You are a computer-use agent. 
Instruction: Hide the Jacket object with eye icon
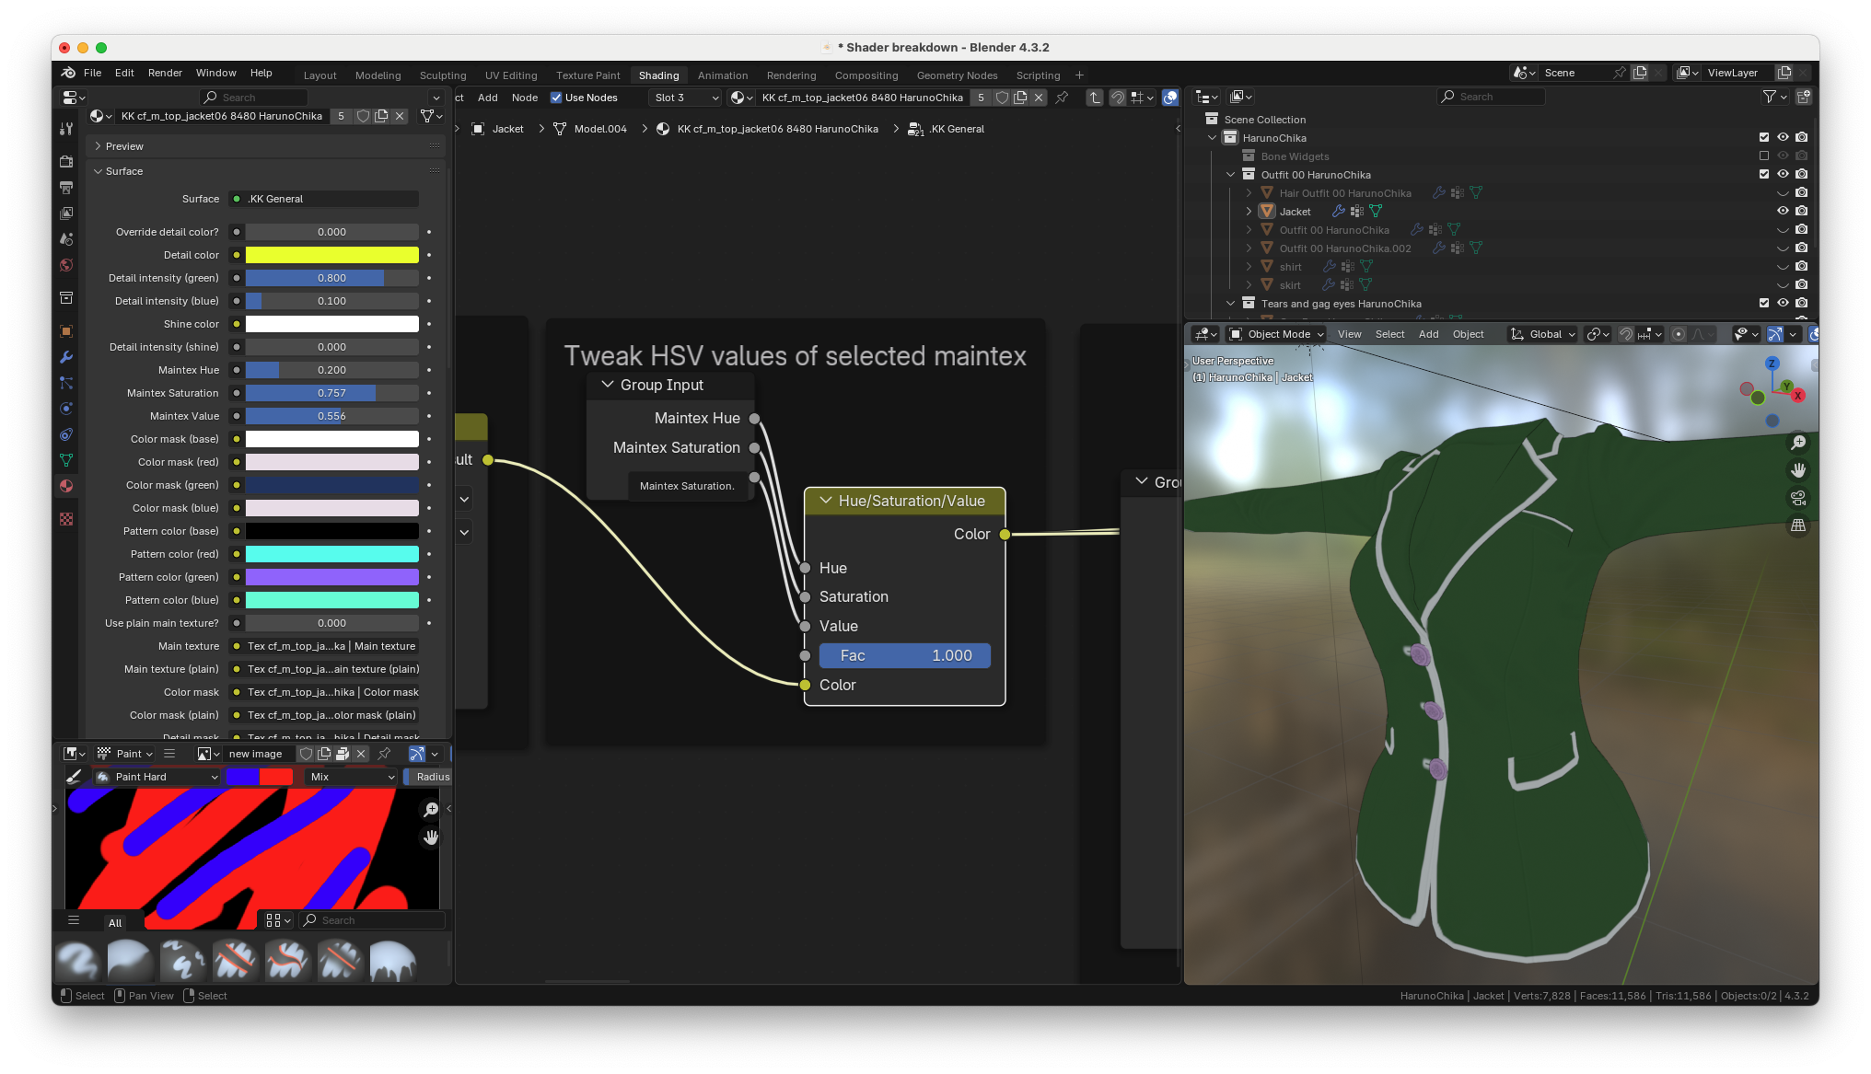pyautogui.click(x=1783, y=211)
